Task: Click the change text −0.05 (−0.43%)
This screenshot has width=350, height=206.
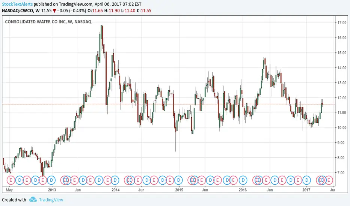Action: (x=71, y=11)
